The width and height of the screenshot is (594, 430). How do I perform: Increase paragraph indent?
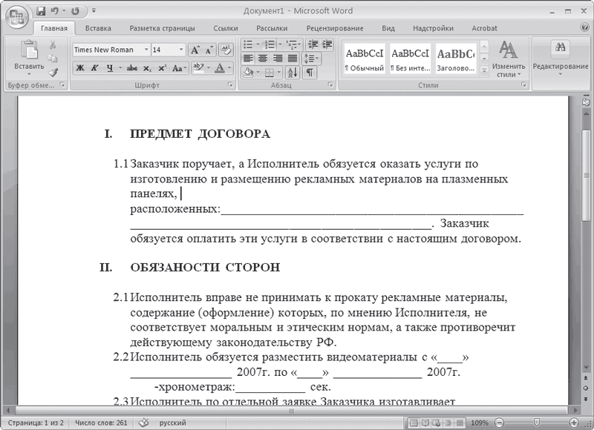click(327, 44)
